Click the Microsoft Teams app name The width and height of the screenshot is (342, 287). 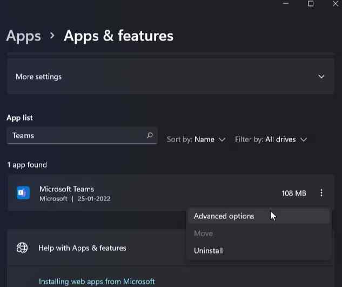pyautogui.click(x=67, y=189)
